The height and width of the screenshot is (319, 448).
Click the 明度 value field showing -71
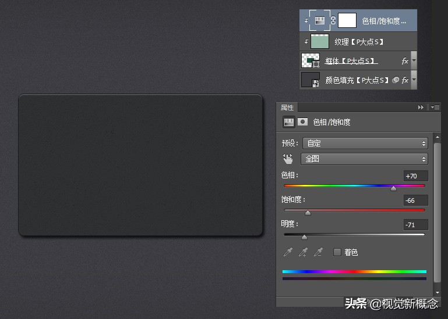[416, 225]
